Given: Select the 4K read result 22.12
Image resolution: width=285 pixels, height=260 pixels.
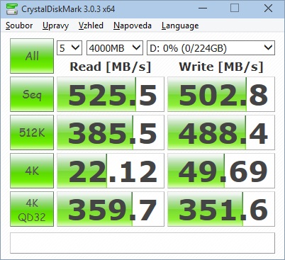Looking at the screenshot, I should point(111,171).
